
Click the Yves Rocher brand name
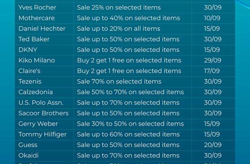(37, 8)
